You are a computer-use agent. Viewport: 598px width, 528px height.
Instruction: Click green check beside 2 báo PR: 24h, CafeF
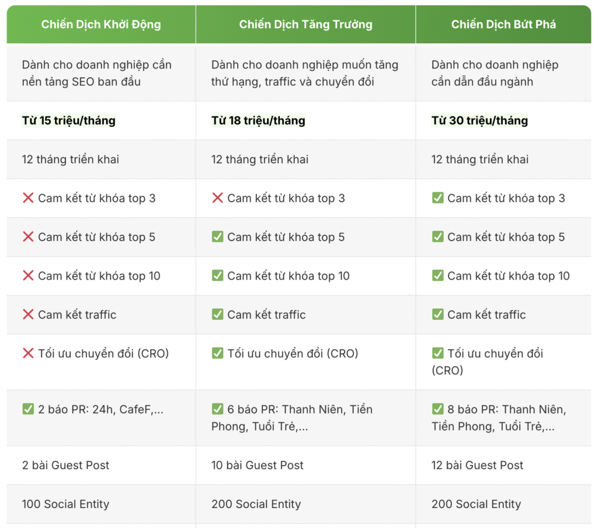tap(28, 409)
